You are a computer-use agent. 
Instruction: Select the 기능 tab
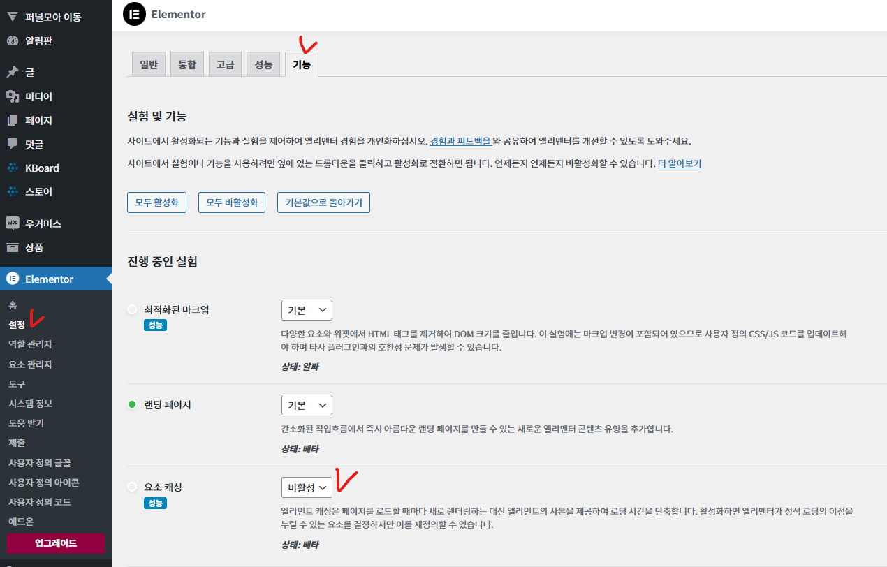(x=302, y=64)
